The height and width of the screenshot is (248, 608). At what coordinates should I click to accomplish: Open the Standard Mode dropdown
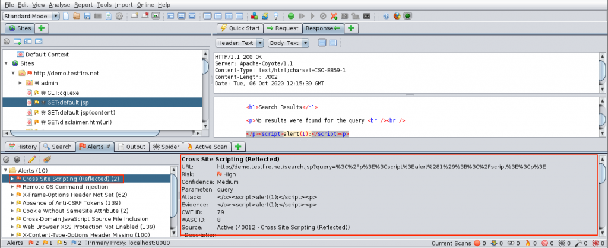tap(31, 16)
